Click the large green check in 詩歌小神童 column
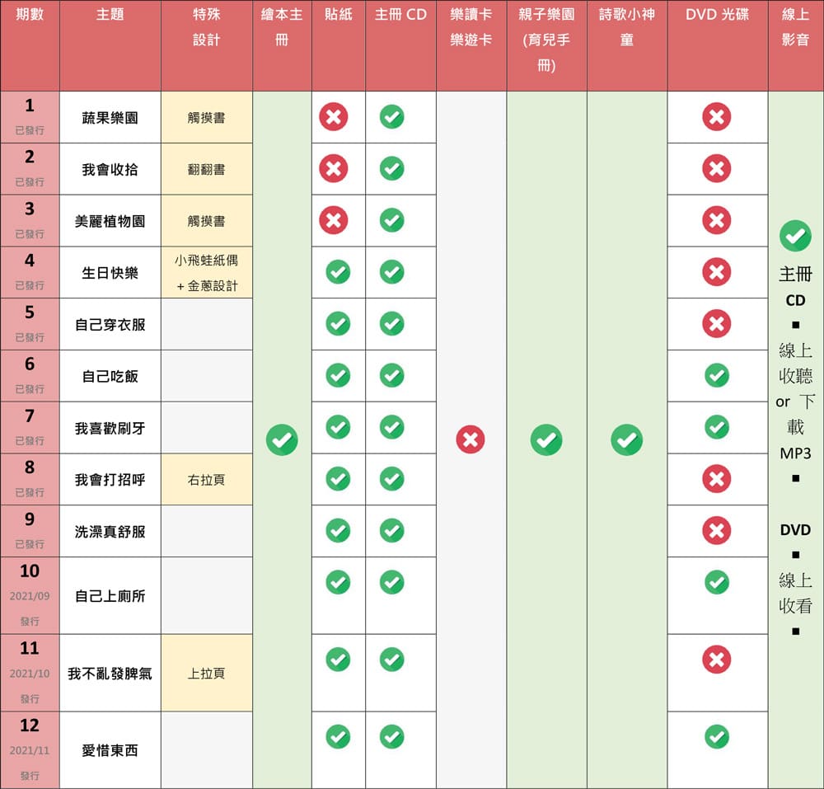The height and width of the screenshot is (789, 824). coord(626,440)
